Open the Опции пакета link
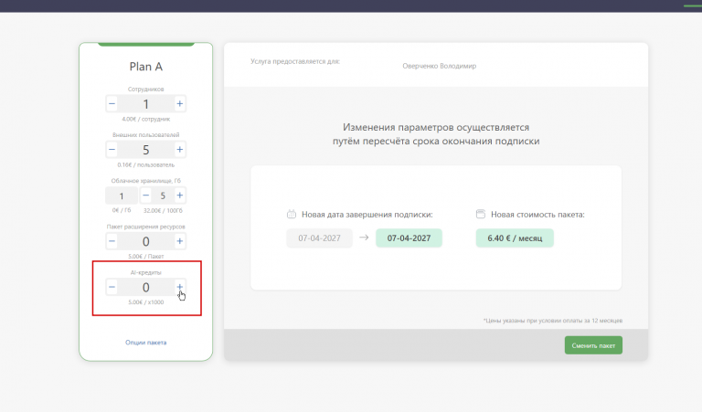The height and width of the screenshot is (412, 702). [146, 343]
